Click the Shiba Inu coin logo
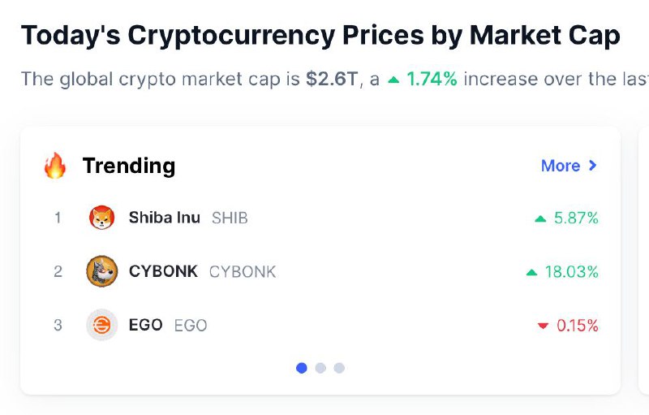This screenshot has height=415, width=649. (102, 218)
